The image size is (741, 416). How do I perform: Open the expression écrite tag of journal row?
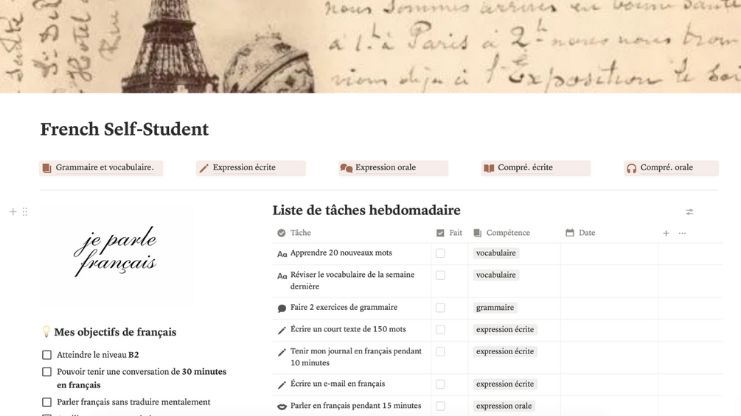pyautogui.click(x=505, y=351)
